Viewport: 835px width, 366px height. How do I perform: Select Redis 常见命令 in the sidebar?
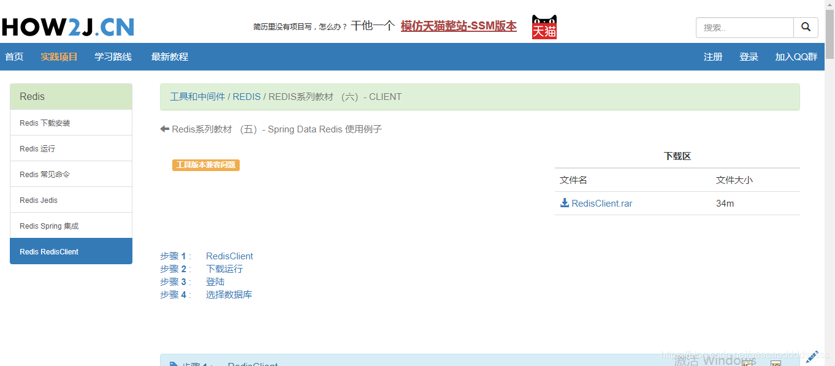click(71, 174)
